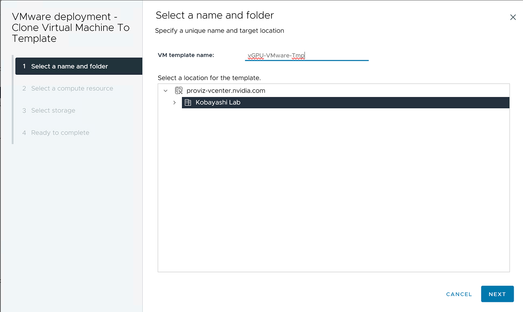Viewport: 523px width, 312px height.
Task: Select proviz-vcenter.nvidia.com as the location
Action: click(x=226, y=91)
